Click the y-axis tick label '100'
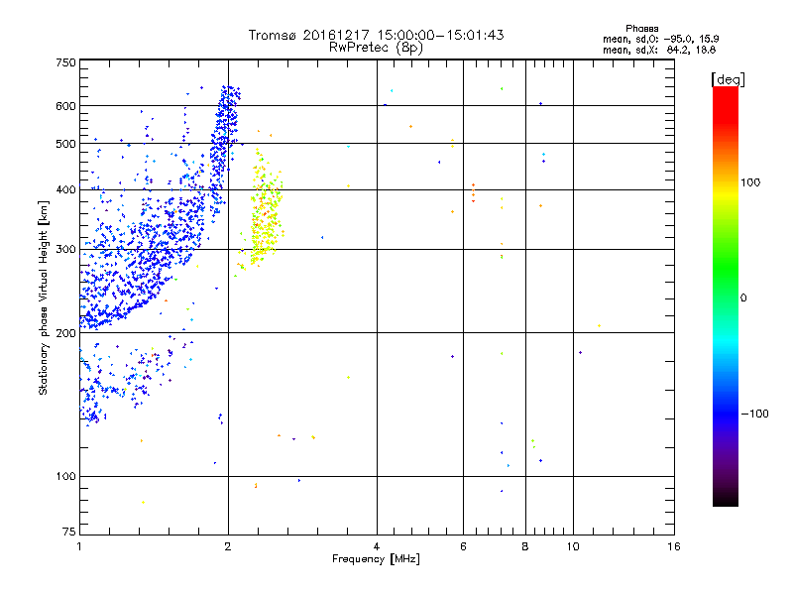Viewport: 793px width, 595px height. (65, 476)
